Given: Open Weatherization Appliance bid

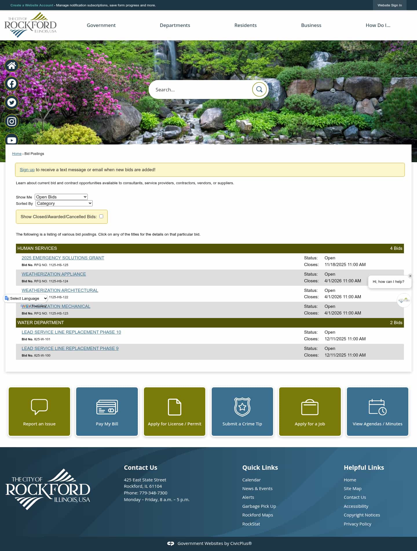Looking at the screenshot, I should (x=54, y=274).
